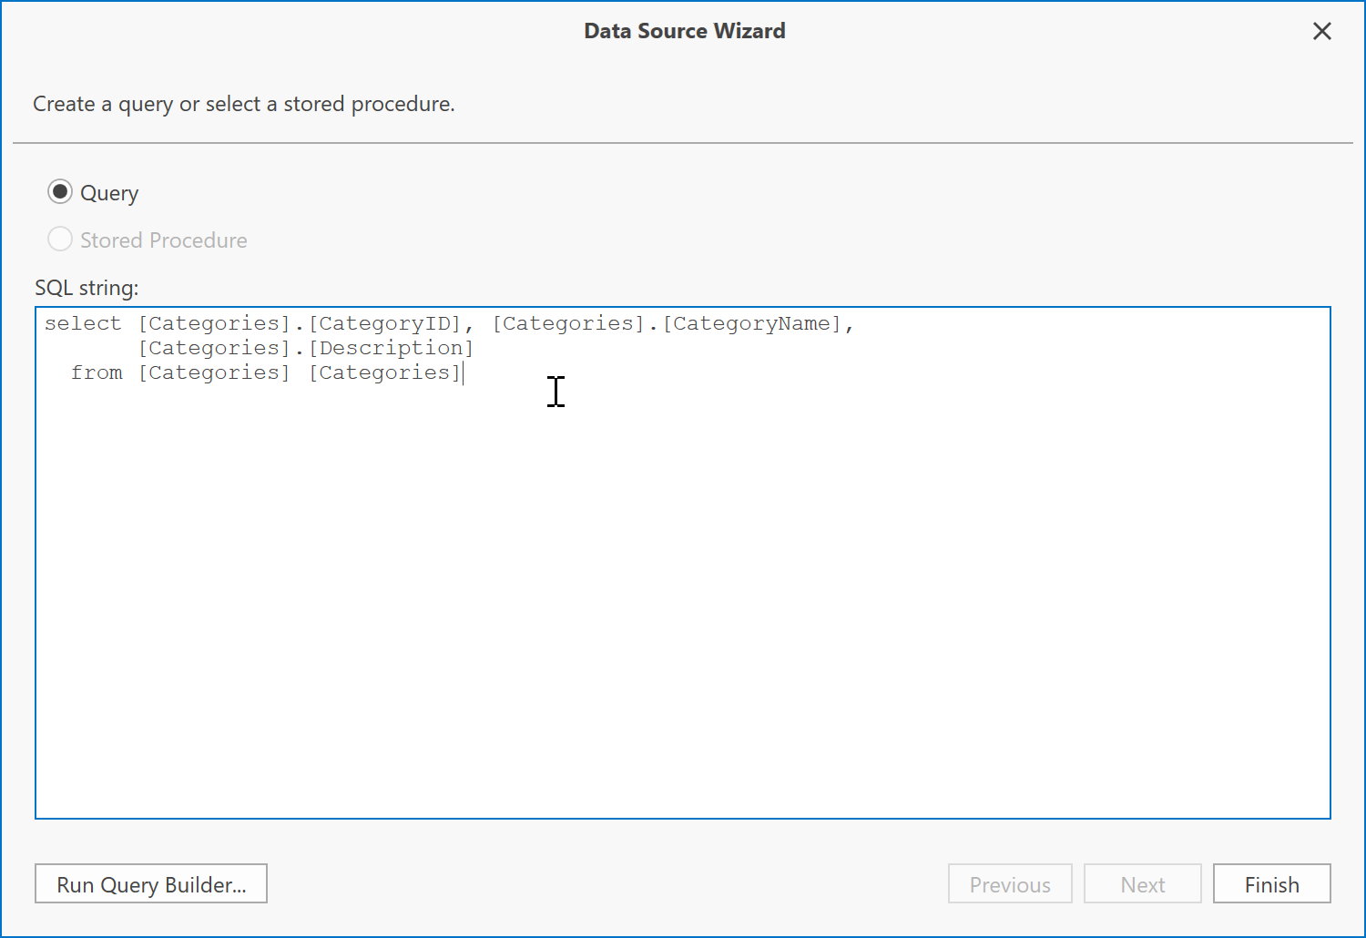Open the Run Query Builder dialog
This screenshot has height=938, width=1366.
pyautogui.click(x=151, y=884)
